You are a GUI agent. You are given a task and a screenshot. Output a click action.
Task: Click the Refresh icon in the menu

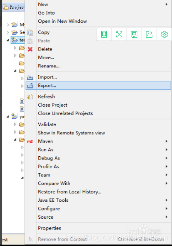[30, 97]
